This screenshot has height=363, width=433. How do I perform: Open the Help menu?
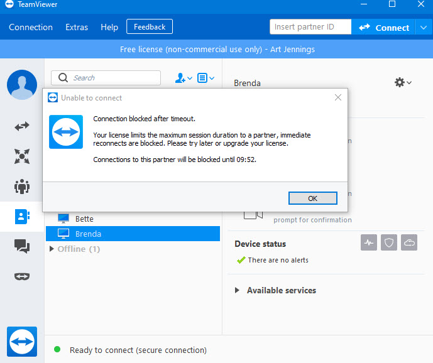109,27
